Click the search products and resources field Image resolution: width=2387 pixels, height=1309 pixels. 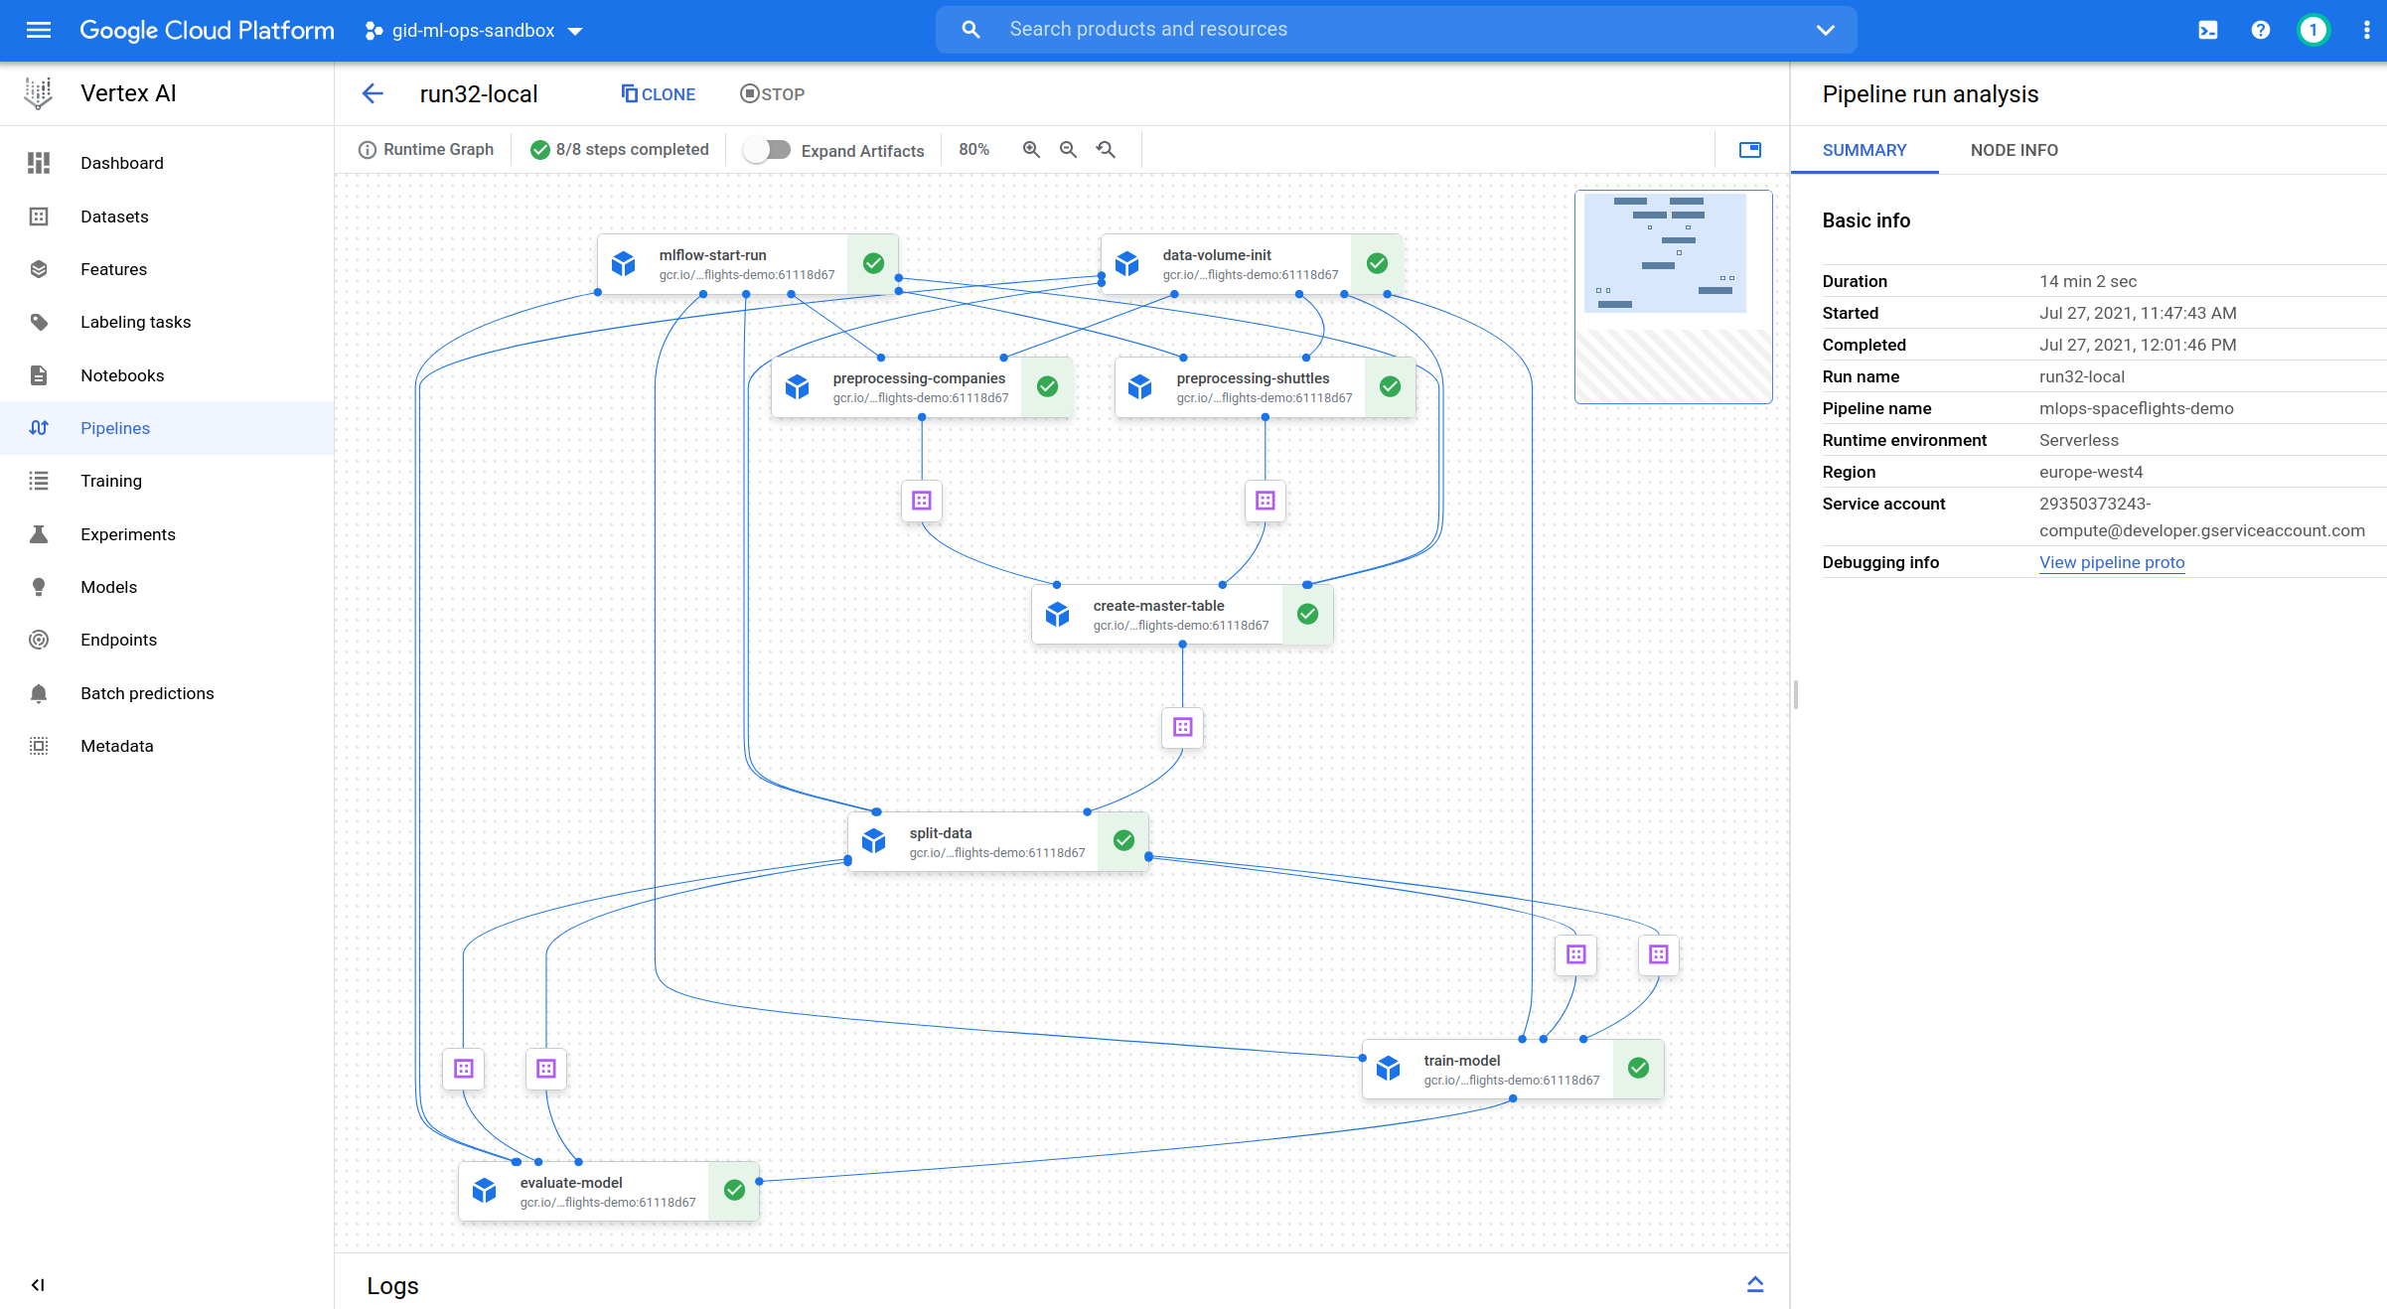pyautogui.click(x=1396, y=30)
